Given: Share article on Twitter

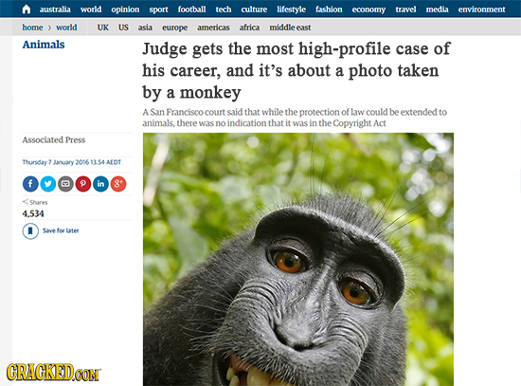Looking at the screenshot, I should tap(48, 184).
